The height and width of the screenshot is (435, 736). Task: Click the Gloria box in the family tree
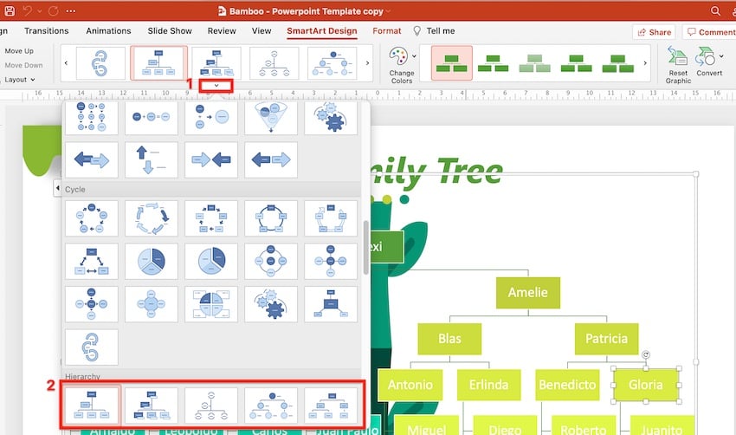[646, 384]
